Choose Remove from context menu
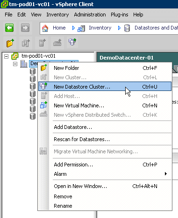 105,196
